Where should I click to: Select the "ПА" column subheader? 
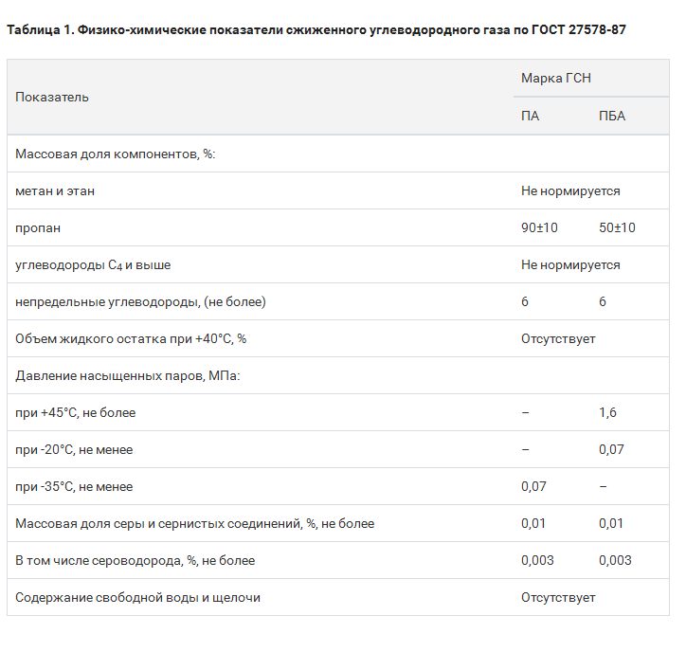point(531,116)
